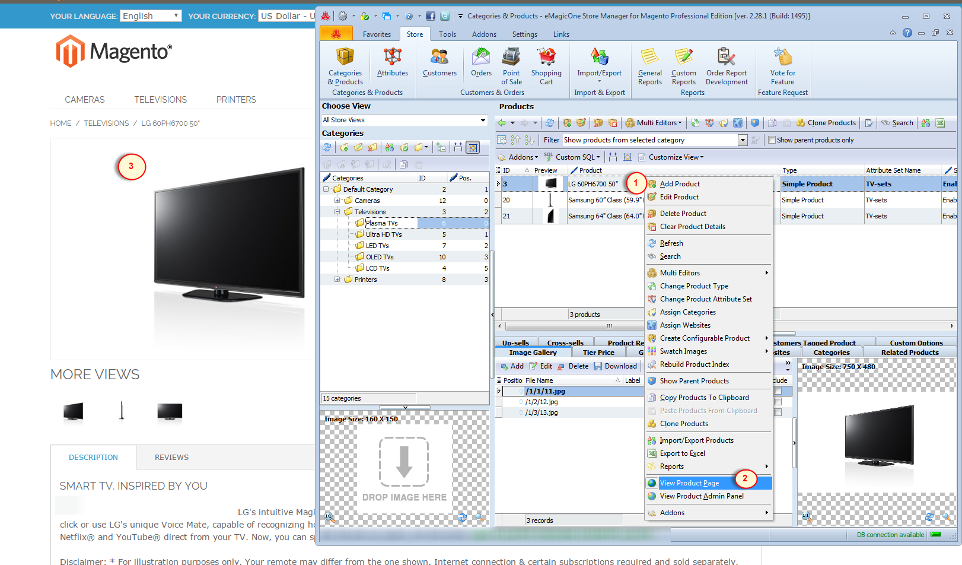Choose View Product Page menu entry
The width and height of the screenshot is (962, 565).
(708, 483)
